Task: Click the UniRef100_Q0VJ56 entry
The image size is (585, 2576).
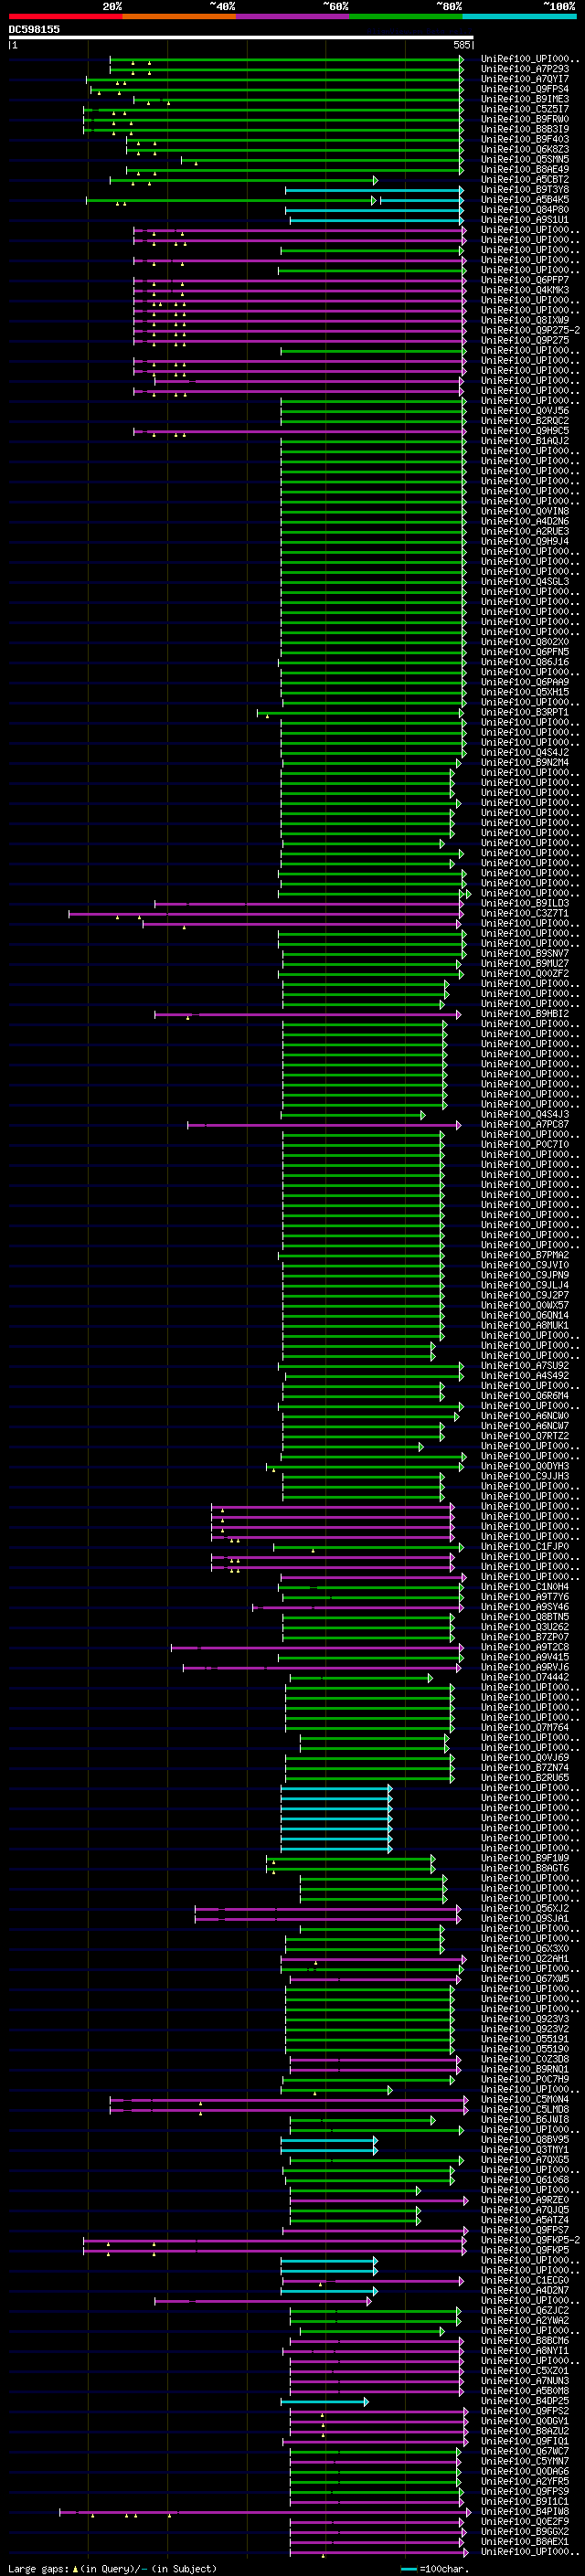Action: pos(525,411)
